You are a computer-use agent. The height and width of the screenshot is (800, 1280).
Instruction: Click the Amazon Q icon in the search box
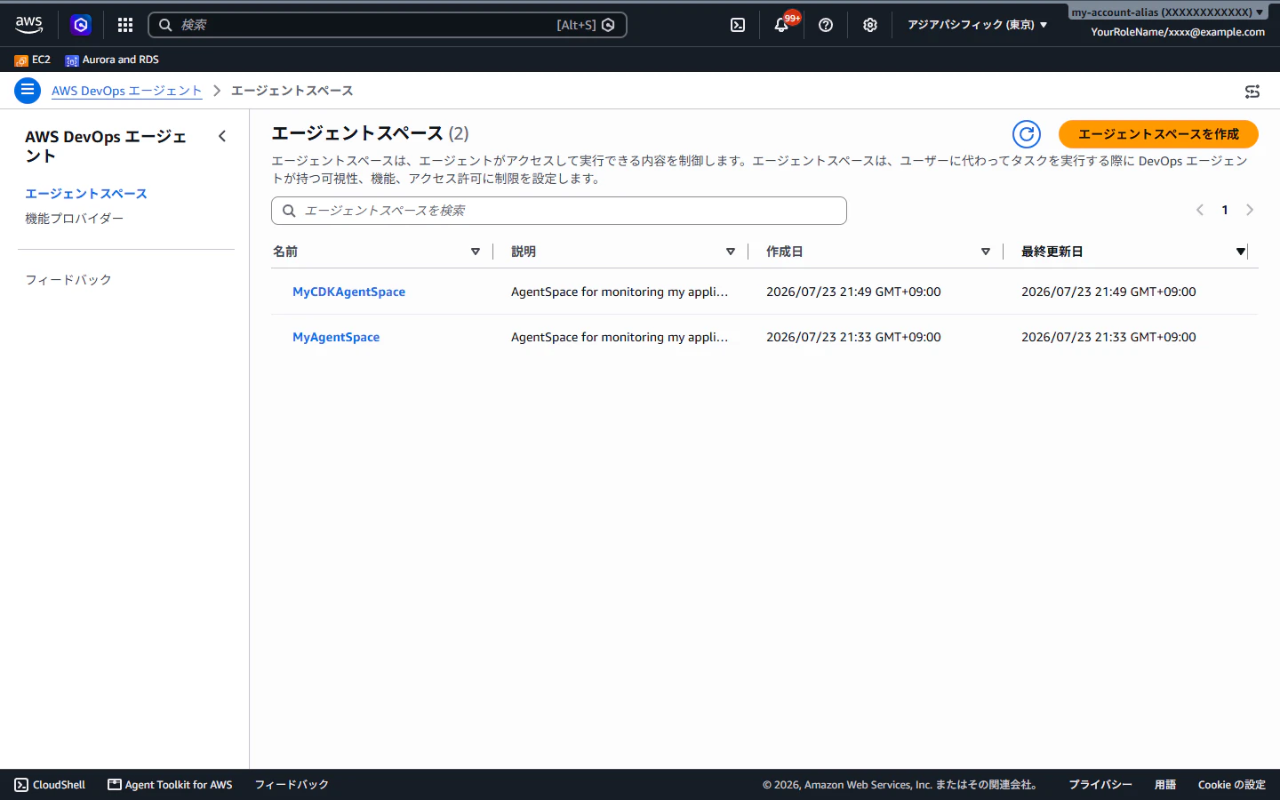pyautogui.click(x=608, y=25)
